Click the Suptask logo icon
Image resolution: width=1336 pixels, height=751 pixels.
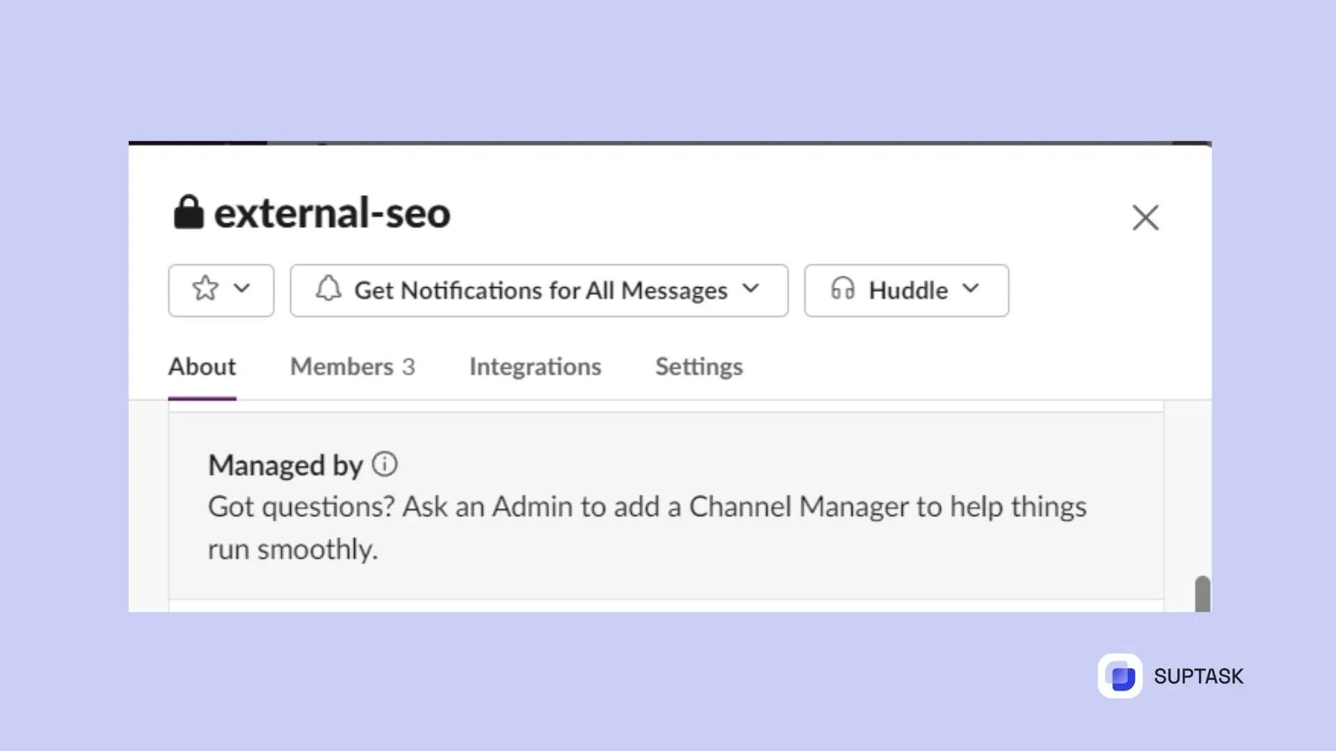coord(1121,675)
